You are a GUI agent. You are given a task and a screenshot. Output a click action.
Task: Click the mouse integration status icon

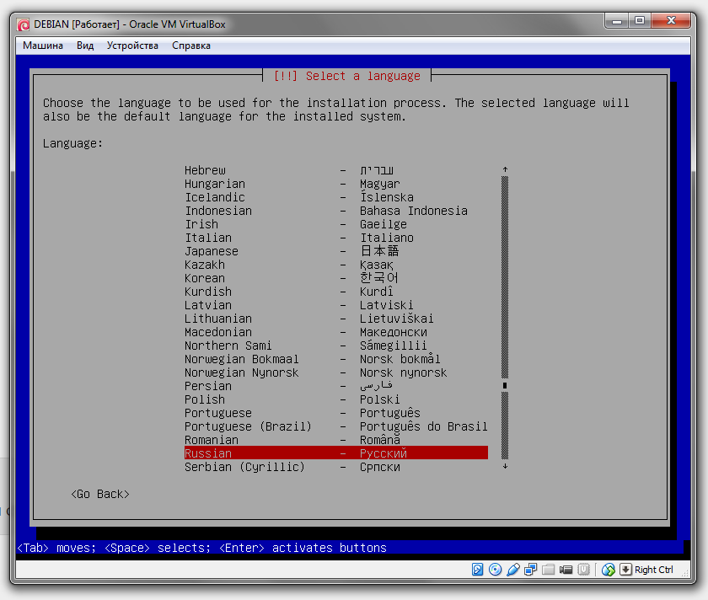pos(609,570)
